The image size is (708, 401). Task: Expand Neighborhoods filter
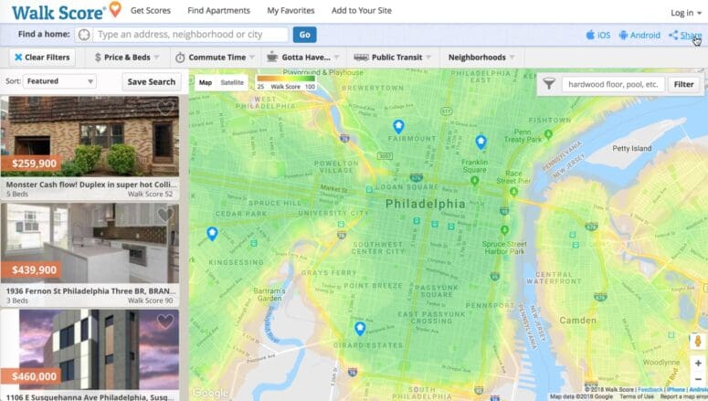point(481,58)
